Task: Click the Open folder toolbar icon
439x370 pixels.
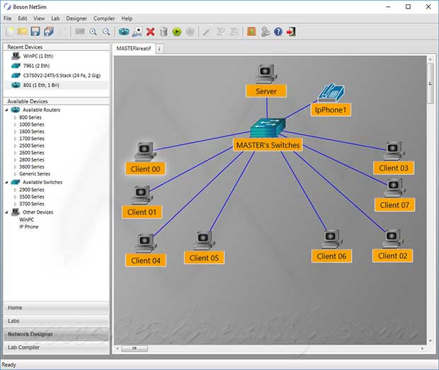Action: (x=23, y=32)
